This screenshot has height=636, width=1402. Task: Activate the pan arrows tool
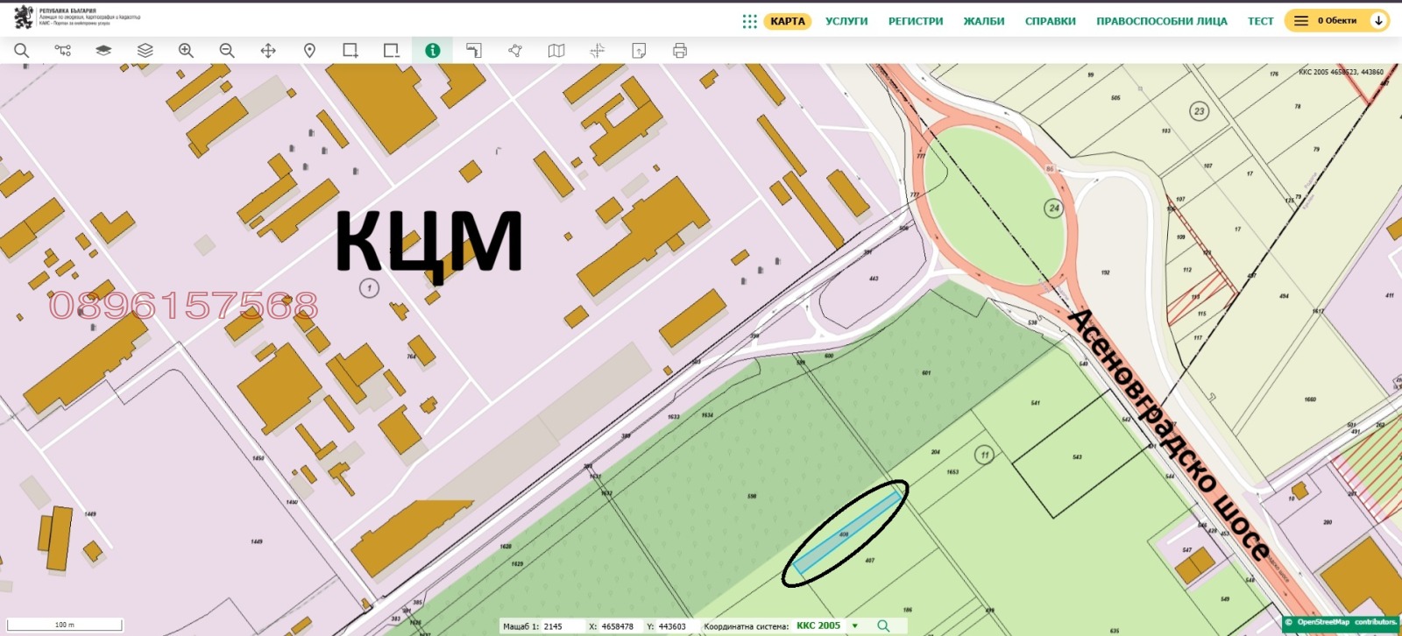coord(268,51)
